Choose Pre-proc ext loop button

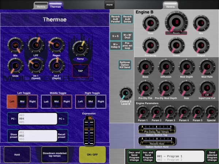tap(127, 46)
